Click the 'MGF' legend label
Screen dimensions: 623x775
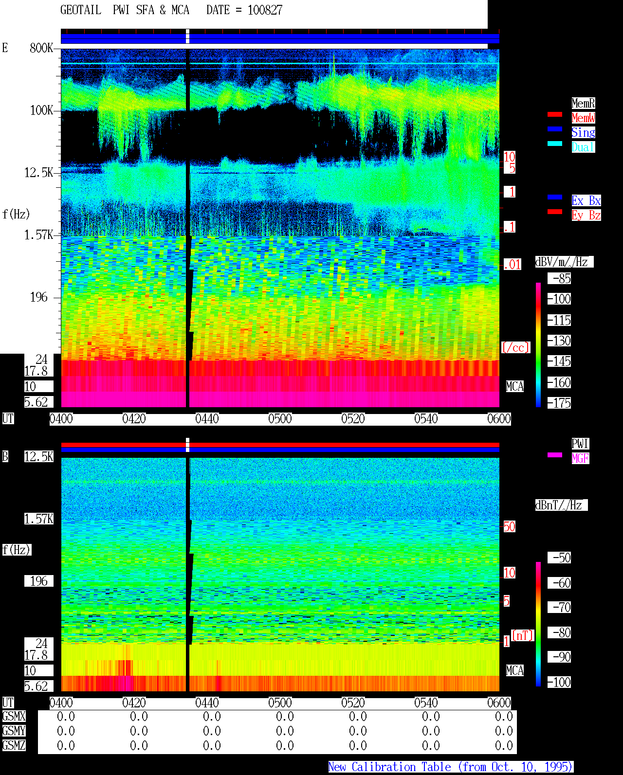(x=580, y=458)
